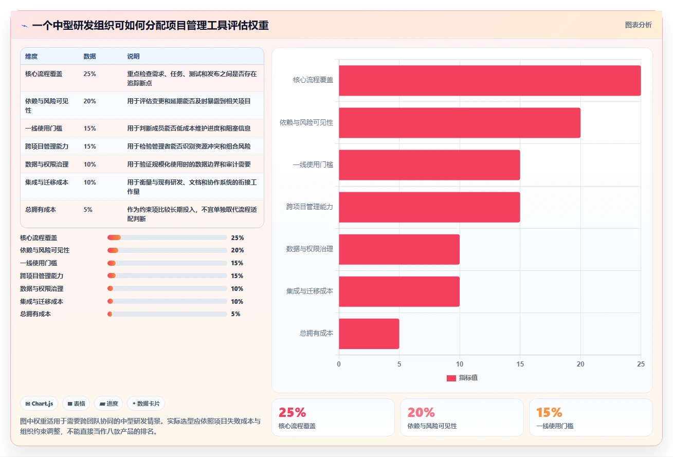Image resolution: width=673 pixels, height=457 pixels.
Task: Select the 表格 tag chip
Action: 76,404
